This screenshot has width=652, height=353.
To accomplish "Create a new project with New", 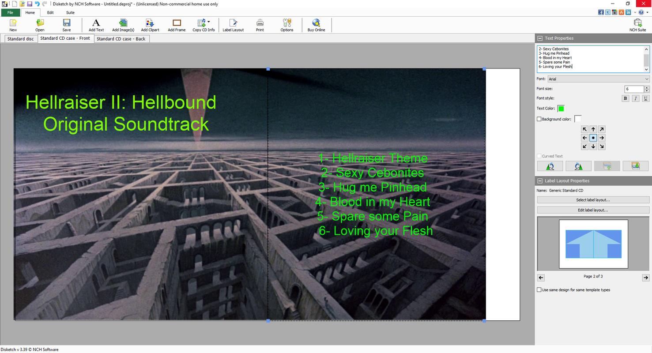I will pyautogui.click(x=13, y=25).
